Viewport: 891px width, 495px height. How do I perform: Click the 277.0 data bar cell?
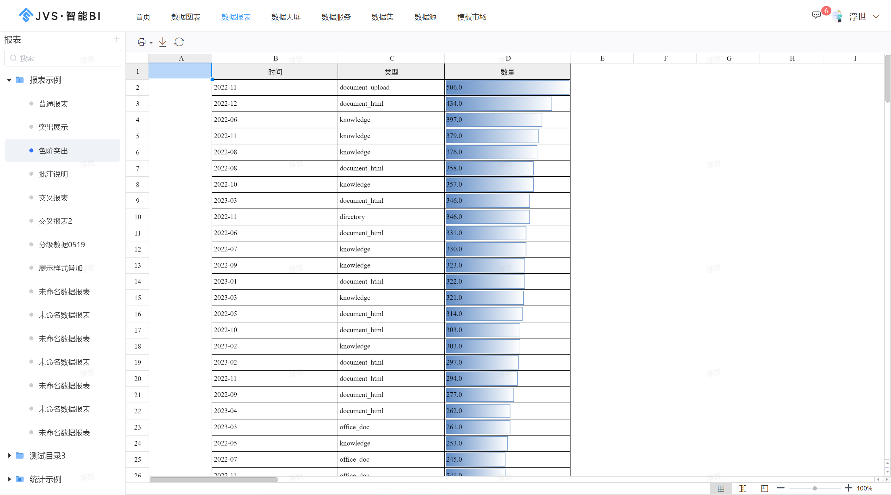pos(507,394)
